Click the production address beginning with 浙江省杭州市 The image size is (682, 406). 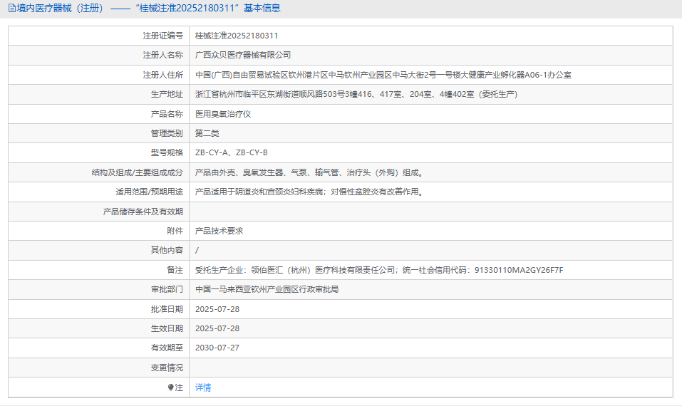(x=356, y=94)
